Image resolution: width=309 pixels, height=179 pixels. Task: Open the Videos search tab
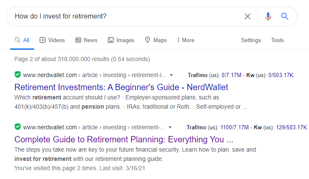52,40
